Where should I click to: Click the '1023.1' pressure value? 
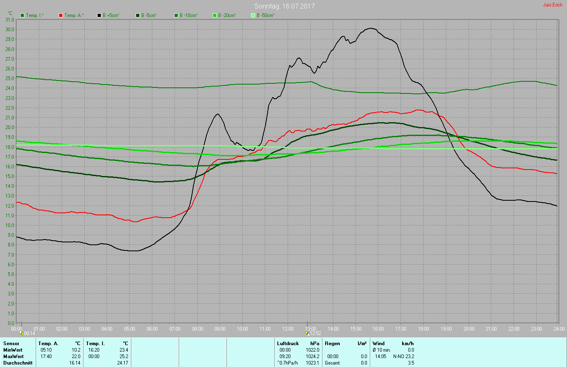pos(313,363)
